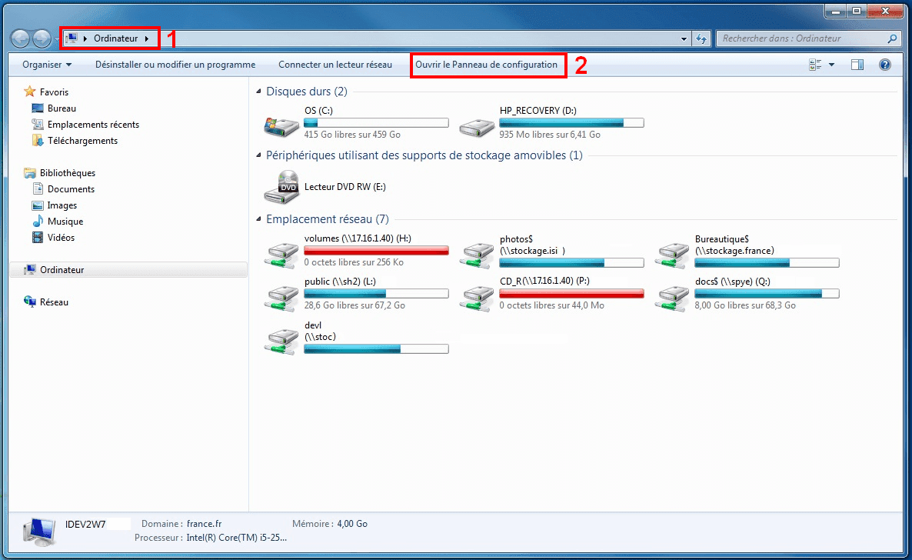Viewport: 912px width, 560px height.
Task: Select the Lecteur DVD RW (E:) icon
Action: pyautogui.click(x=281, y=187)
